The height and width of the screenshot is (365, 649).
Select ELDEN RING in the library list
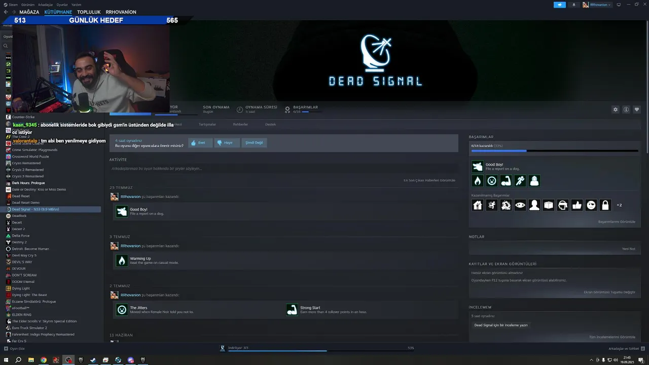click(21, 315)
